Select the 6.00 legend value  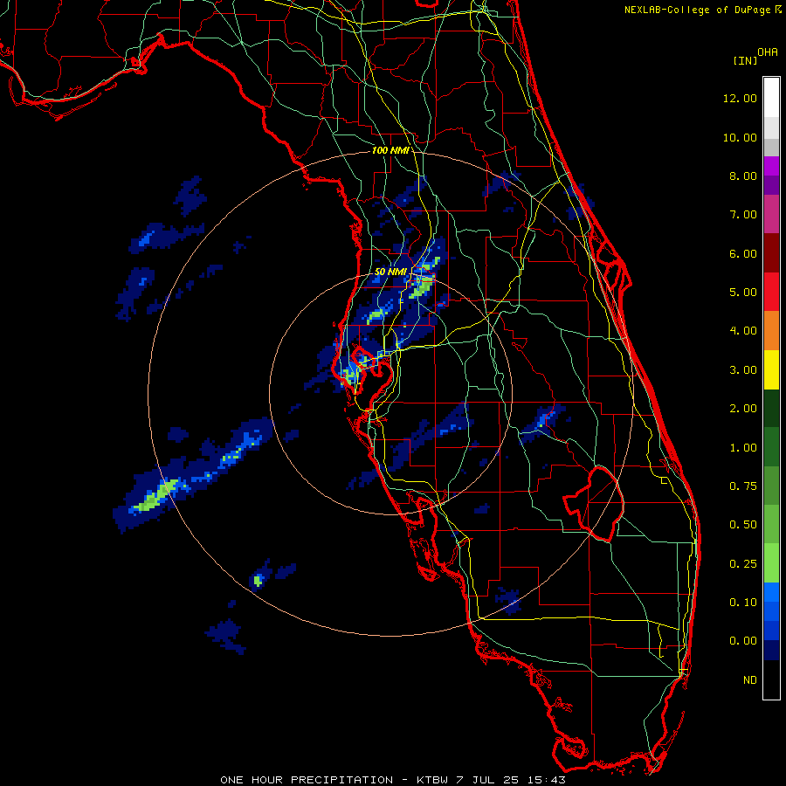pyautogui.click(x=743, y=253)
